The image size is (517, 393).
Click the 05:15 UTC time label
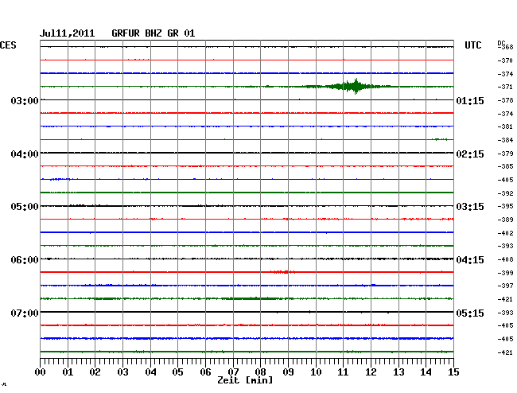pyautogui.click(x=470, y=313)
